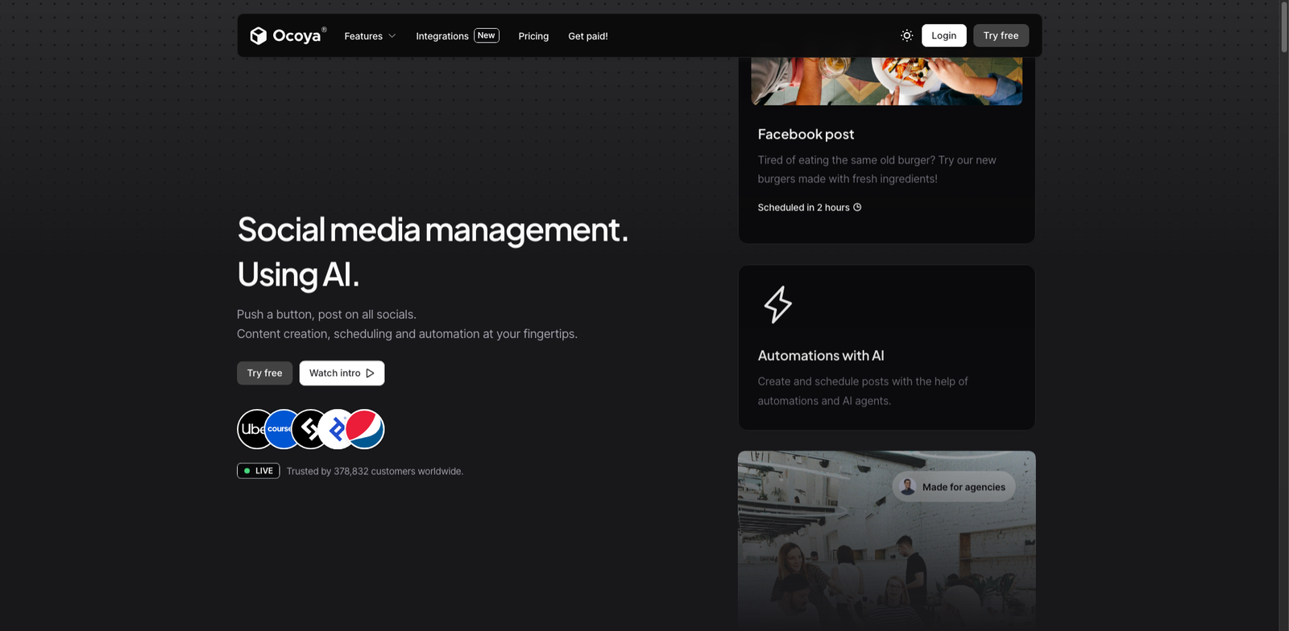
Task: Click Trusted by 378,832 customers text
Action: click(x=375, y=472)
